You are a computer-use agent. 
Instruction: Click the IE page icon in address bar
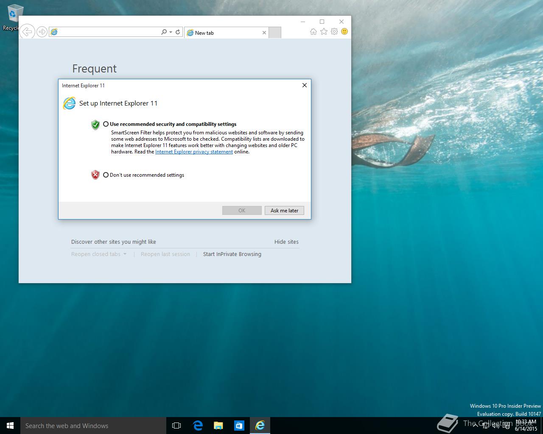(x=54, y=32)
